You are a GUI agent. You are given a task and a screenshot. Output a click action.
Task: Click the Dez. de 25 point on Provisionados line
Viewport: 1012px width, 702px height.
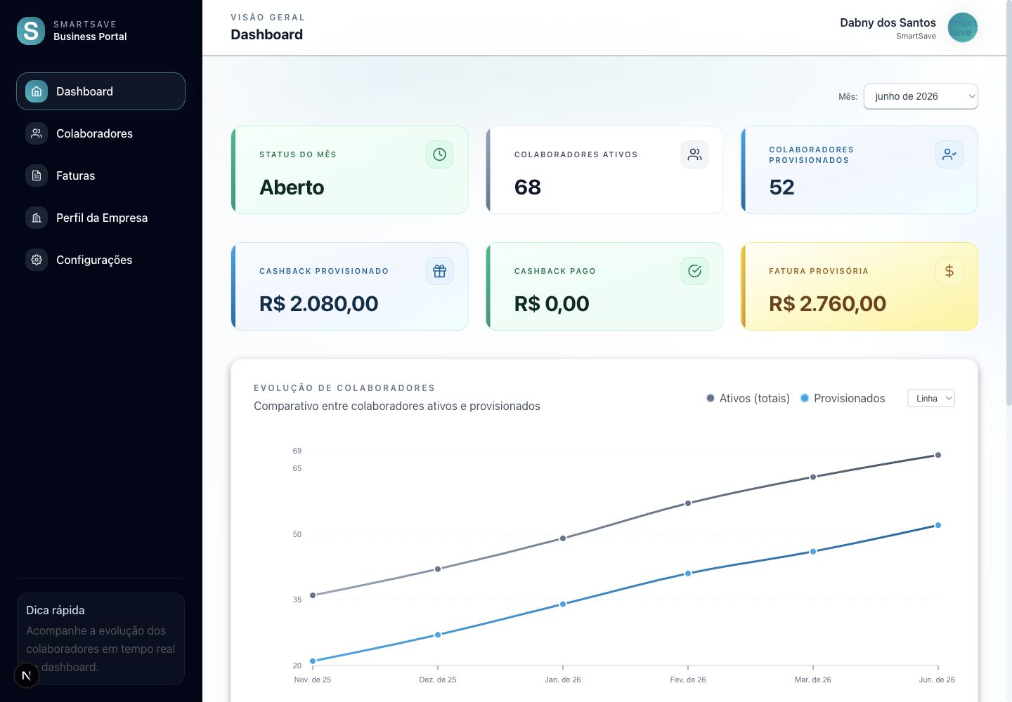pos(438,635)
